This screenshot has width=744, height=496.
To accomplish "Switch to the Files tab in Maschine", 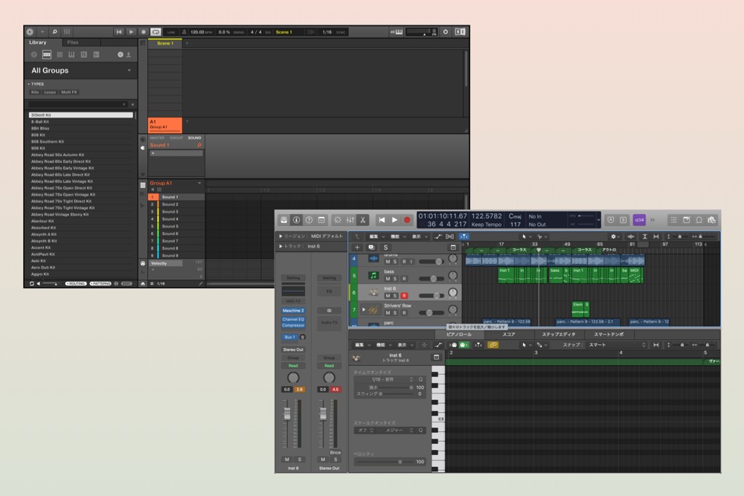I will point(73,42).
